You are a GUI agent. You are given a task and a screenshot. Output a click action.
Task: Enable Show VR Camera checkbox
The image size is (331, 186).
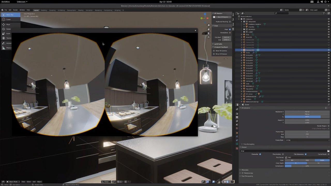[214, 51]
